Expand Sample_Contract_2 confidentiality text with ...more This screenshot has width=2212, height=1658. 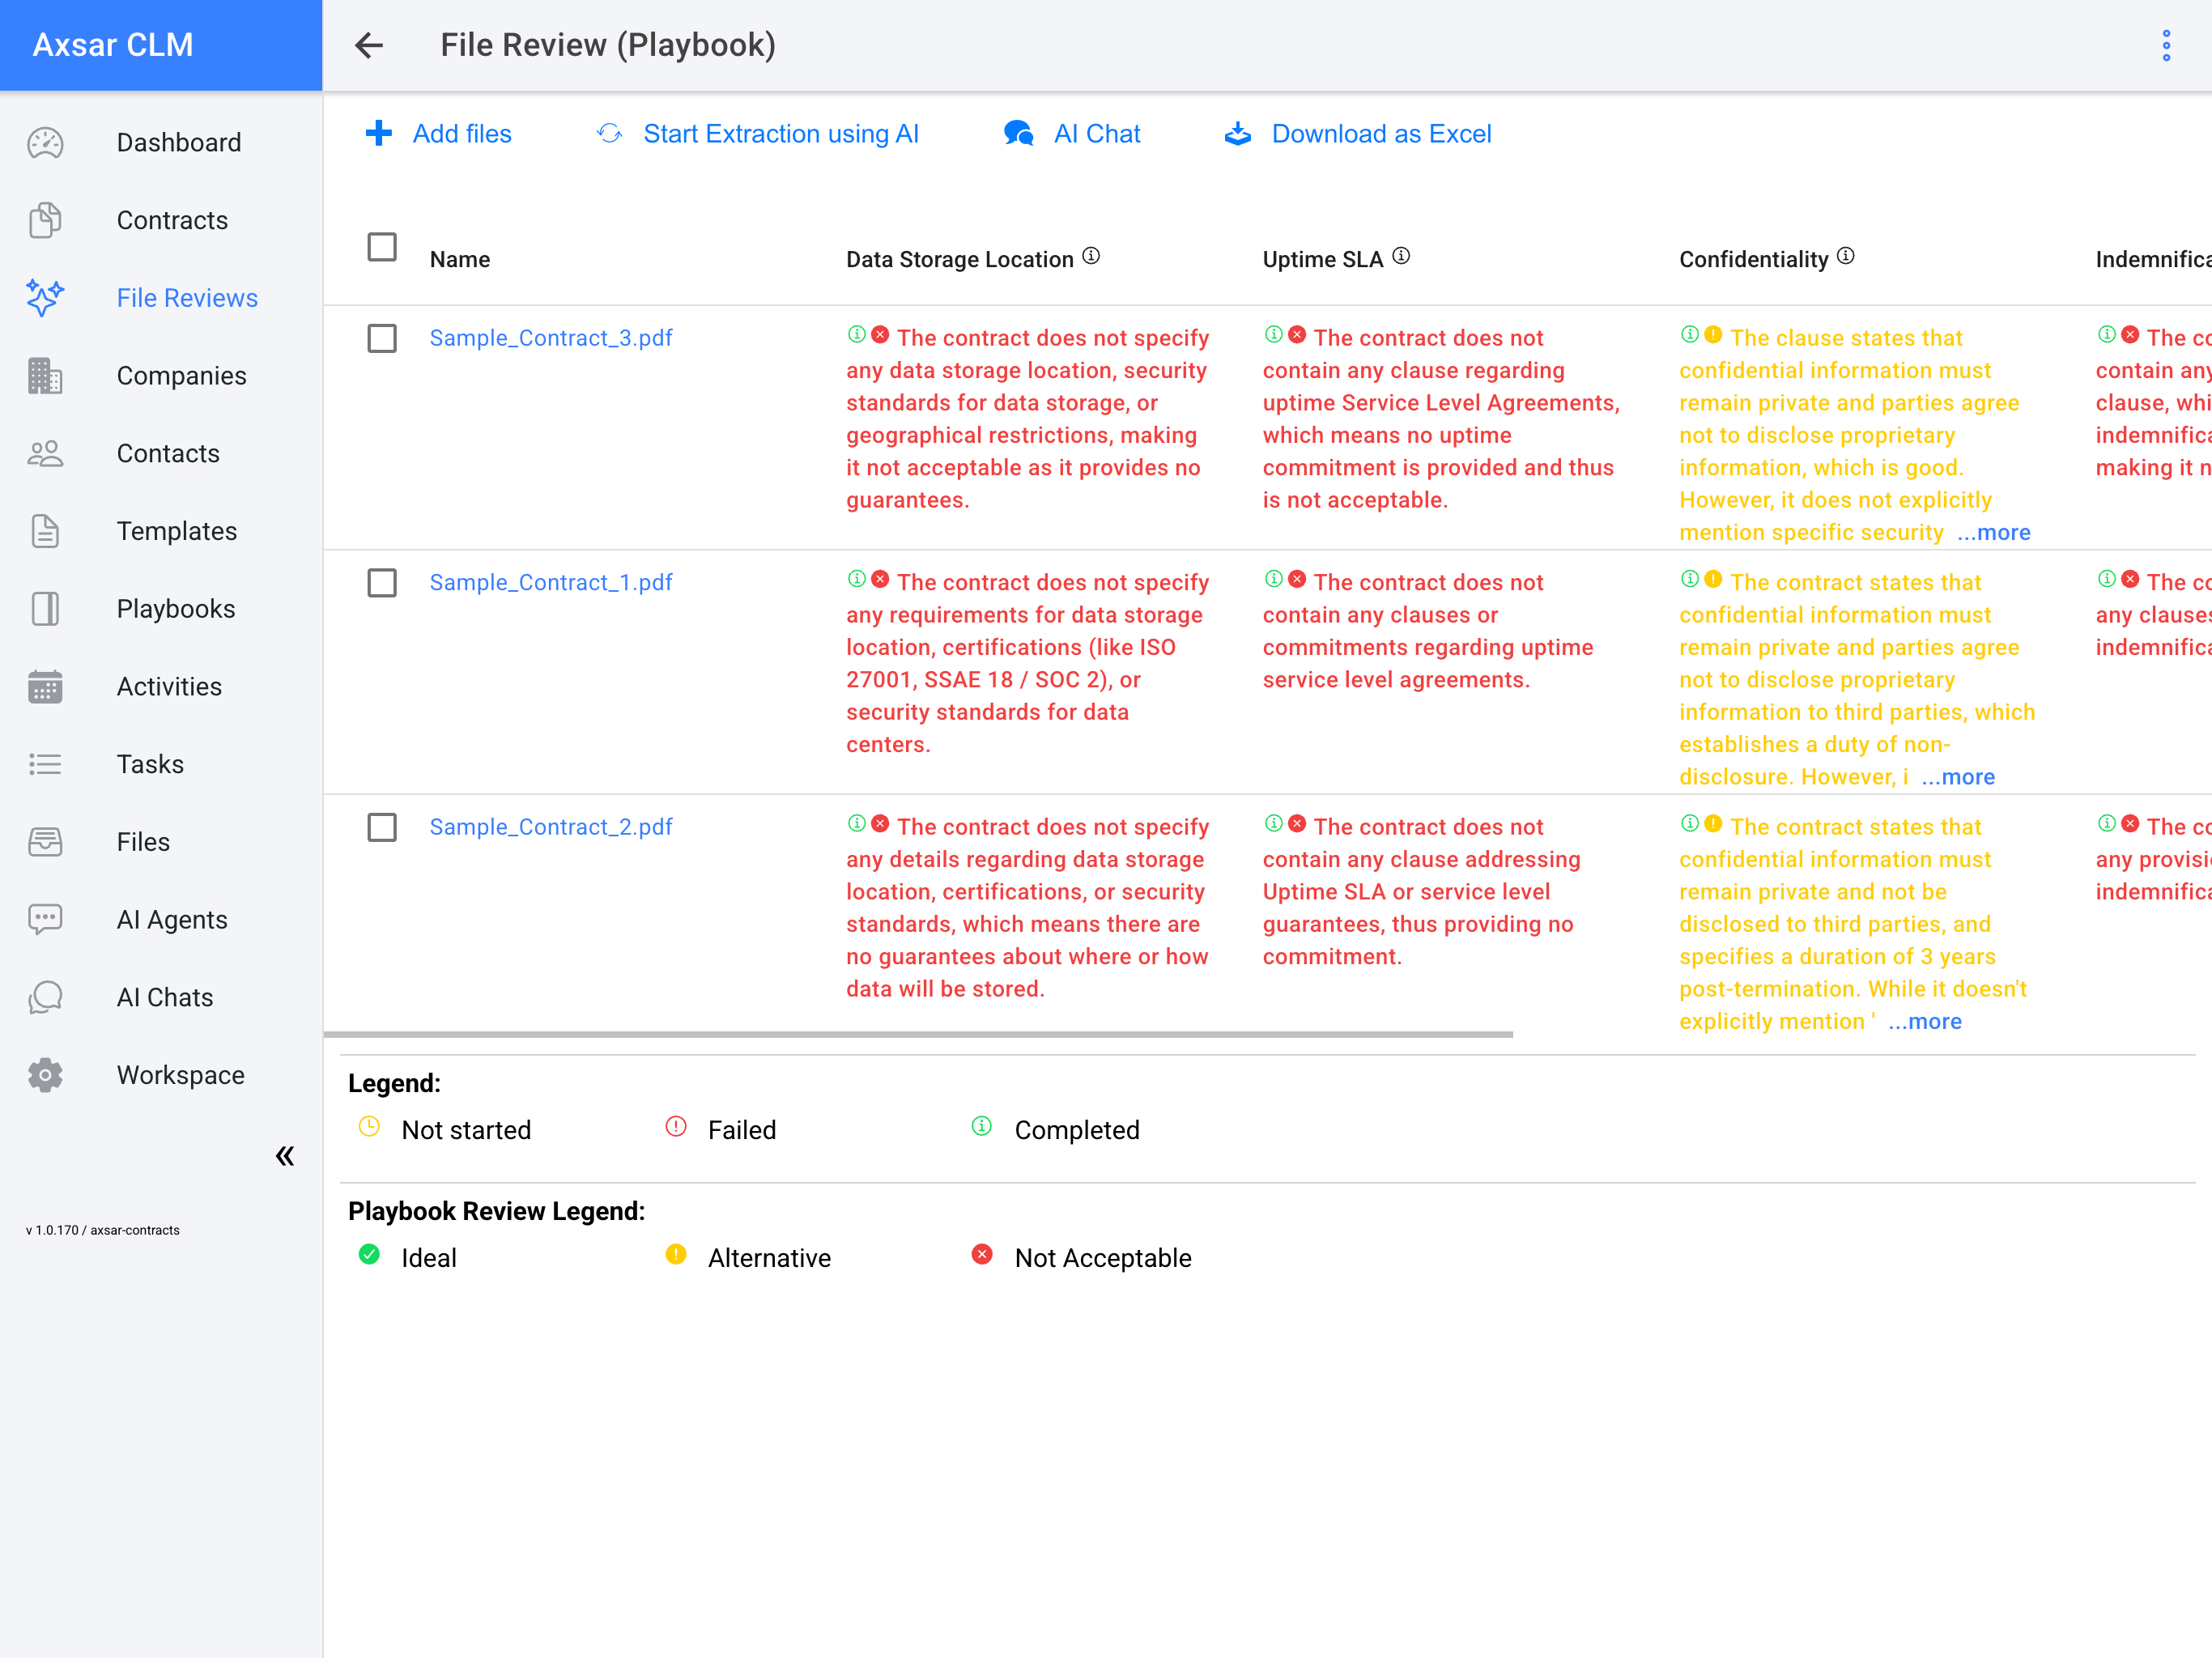1924,1022
